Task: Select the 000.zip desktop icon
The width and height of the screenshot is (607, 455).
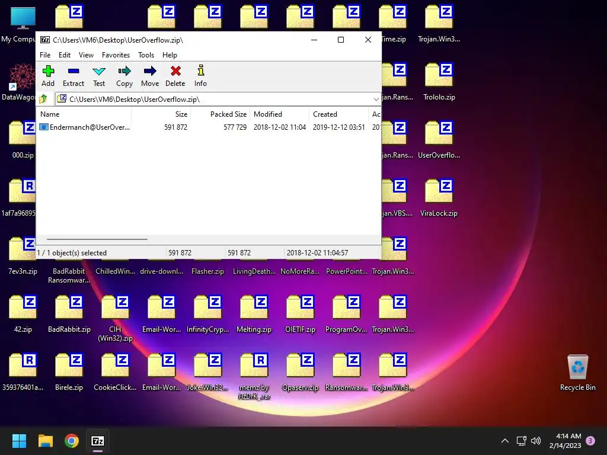Action: [x=23, y=140]
